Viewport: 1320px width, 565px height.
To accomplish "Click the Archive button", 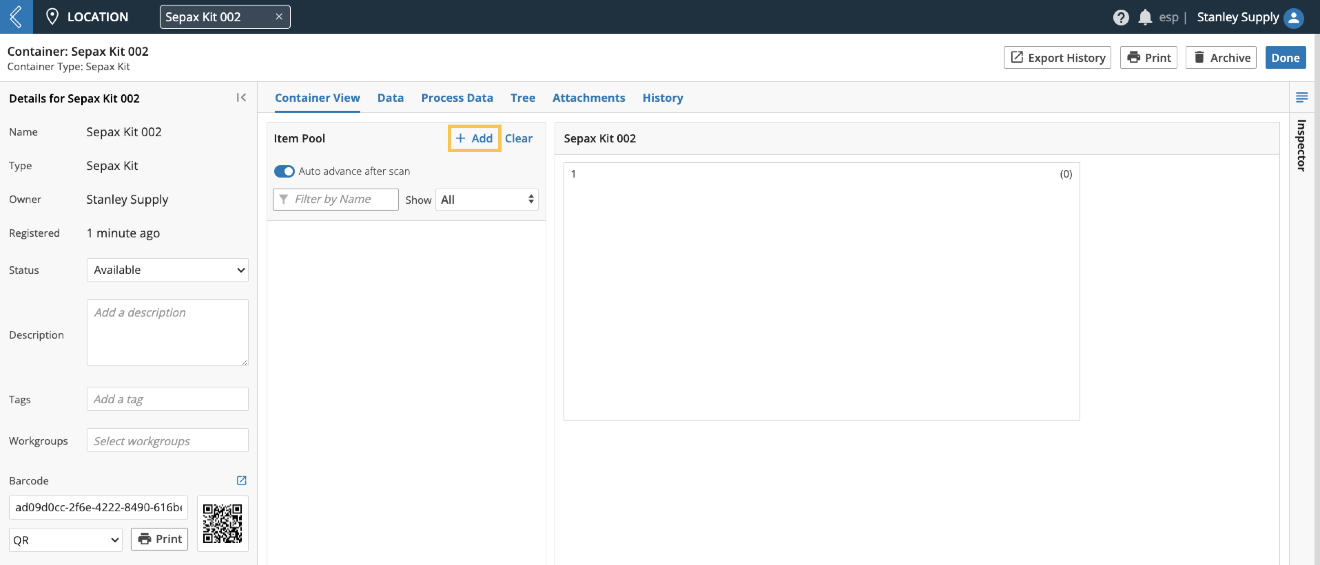I will [1220, 58].
